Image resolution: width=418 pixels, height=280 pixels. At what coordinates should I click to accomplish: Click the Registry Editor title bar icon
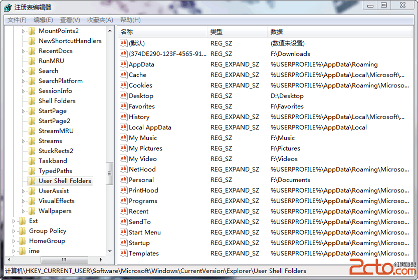(x=8, y=7)
